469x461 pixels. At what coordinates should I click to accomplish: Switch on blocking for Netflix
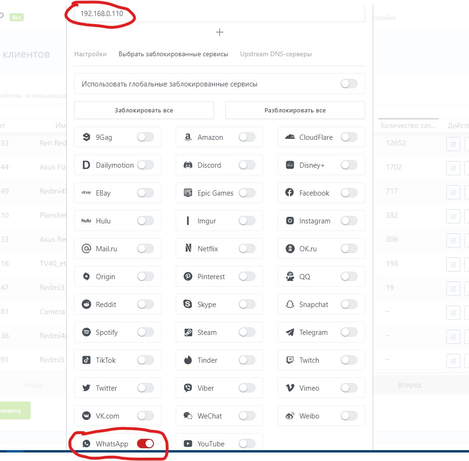[247, 248]
